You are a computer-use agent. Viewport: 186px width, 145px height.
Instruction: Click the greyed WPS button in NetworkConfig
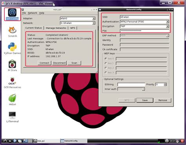[127, 100]
